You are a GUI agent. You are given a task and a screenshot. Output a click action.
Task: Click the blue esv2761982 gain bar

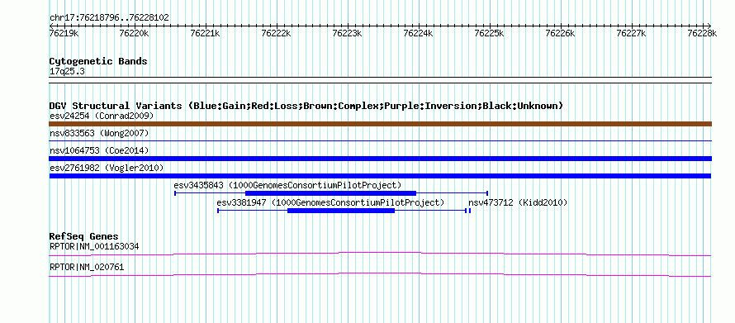point(380,176)
